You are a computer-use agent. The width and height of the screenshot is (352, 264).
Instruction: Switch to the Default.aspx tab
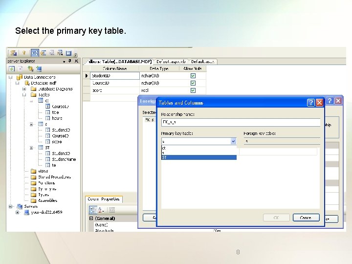(x=203, y=62)
